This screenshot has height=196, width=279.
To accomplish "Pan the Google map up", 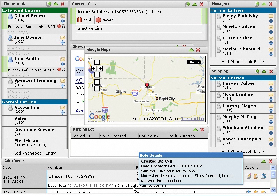I will [97, 62].
